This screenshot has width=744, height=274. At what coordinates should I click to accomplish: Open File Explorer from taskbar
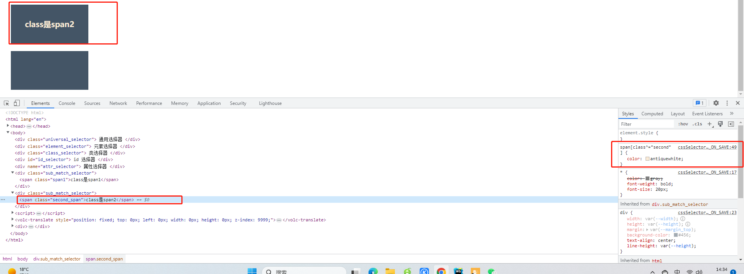(390, 271)
